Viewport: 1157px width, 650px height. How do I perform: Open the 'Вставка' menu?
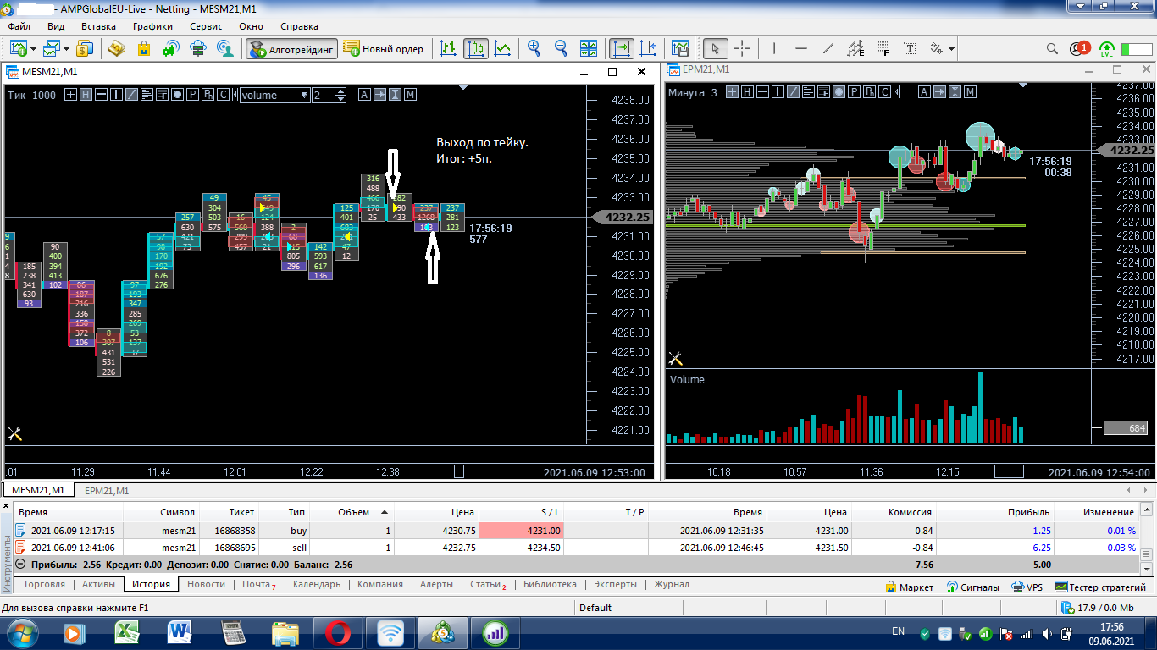[x=98, y=26]
